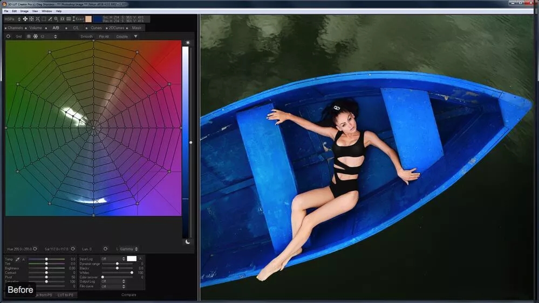539x303 pixels.
Task: Open the Help menu
Action: 59,11
